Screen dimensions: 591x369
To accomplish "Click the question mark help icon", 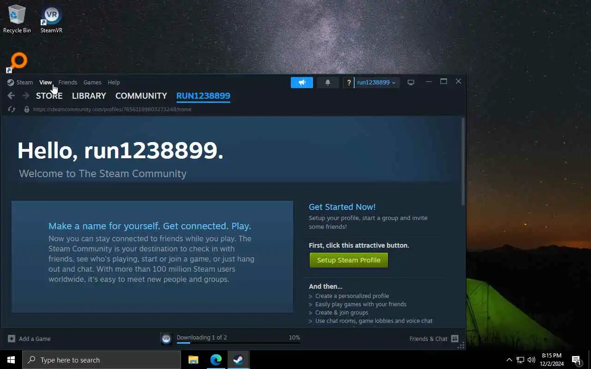I will (x=349, y=83).
